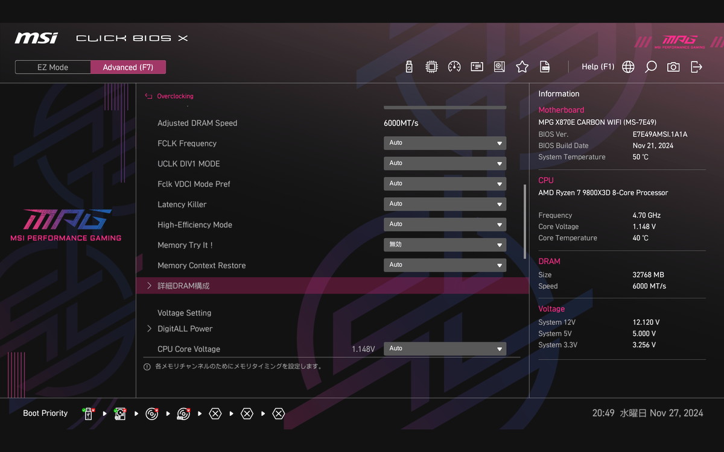Click the CPU frequency 4.70 GHz value
This screenshot has width=724, height=452.
(647, 215)
